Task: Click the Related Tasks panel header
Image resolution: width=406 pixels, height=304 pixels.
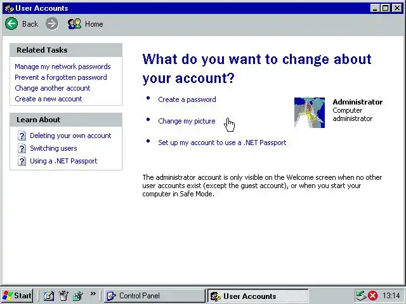Action: click(66, 50)
